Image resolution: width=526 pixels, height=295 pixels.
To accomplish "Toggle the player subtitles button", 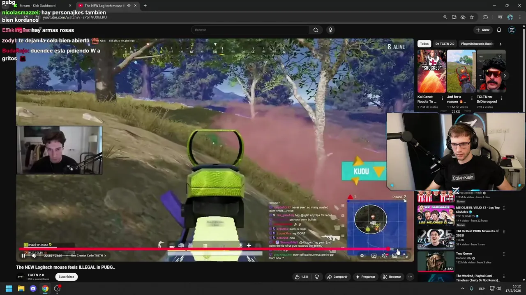I will 374,256.
